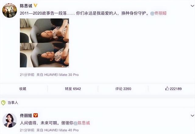Open the @佟丽娅 mention link
This screenshot has height=134, width=195.
158,13
